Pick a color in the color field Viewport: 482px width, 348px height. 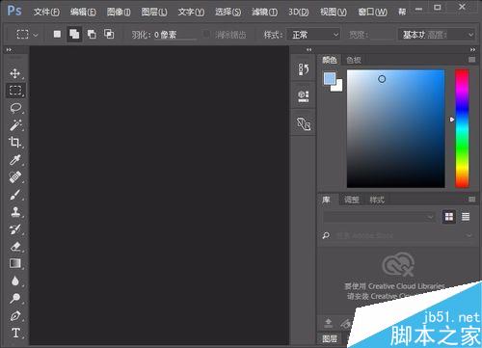click(396, 128)
